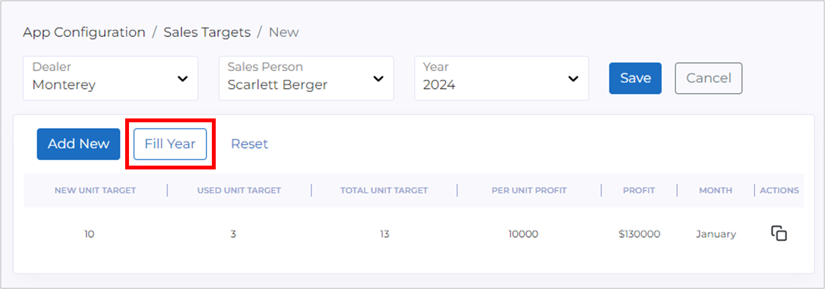
Task: Click the Reset link
Action: [249, 144]
